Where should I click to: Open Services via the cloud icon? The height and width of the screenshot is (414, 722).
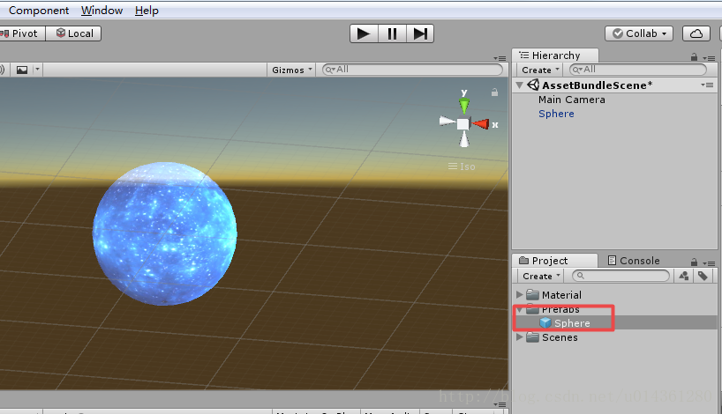click(696, 33)
